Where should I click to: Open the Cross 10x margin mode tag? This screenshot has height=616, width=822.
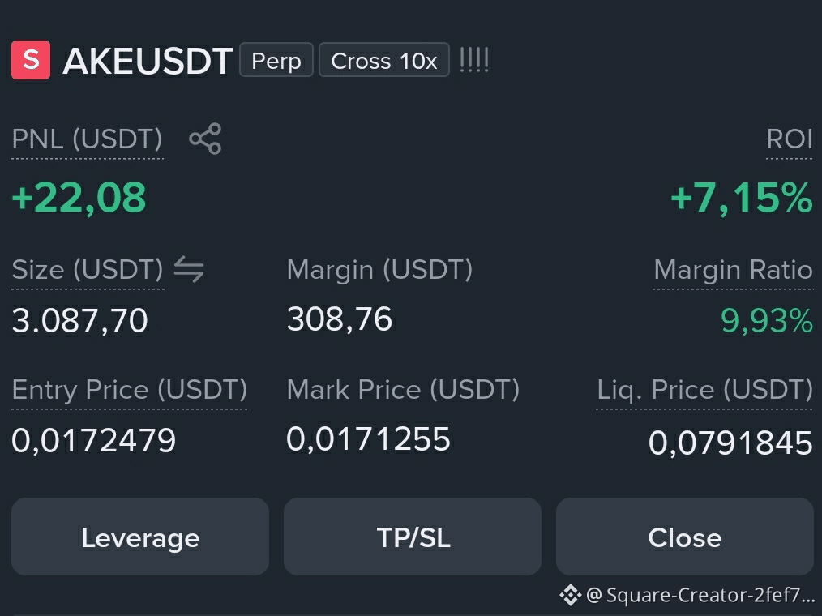coord(383,60)
